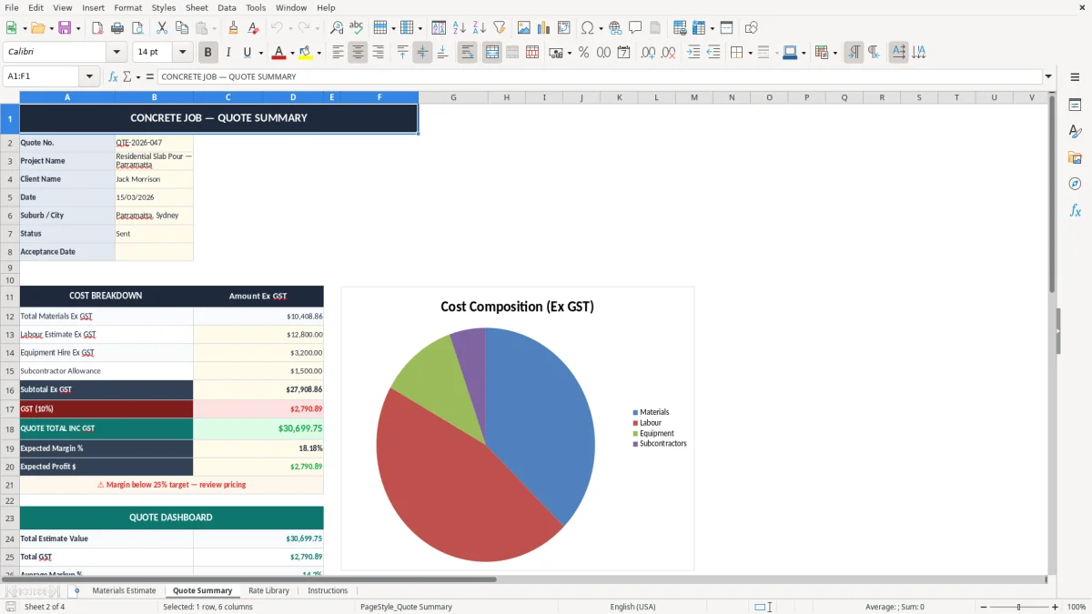Add a decimal place

648,53
